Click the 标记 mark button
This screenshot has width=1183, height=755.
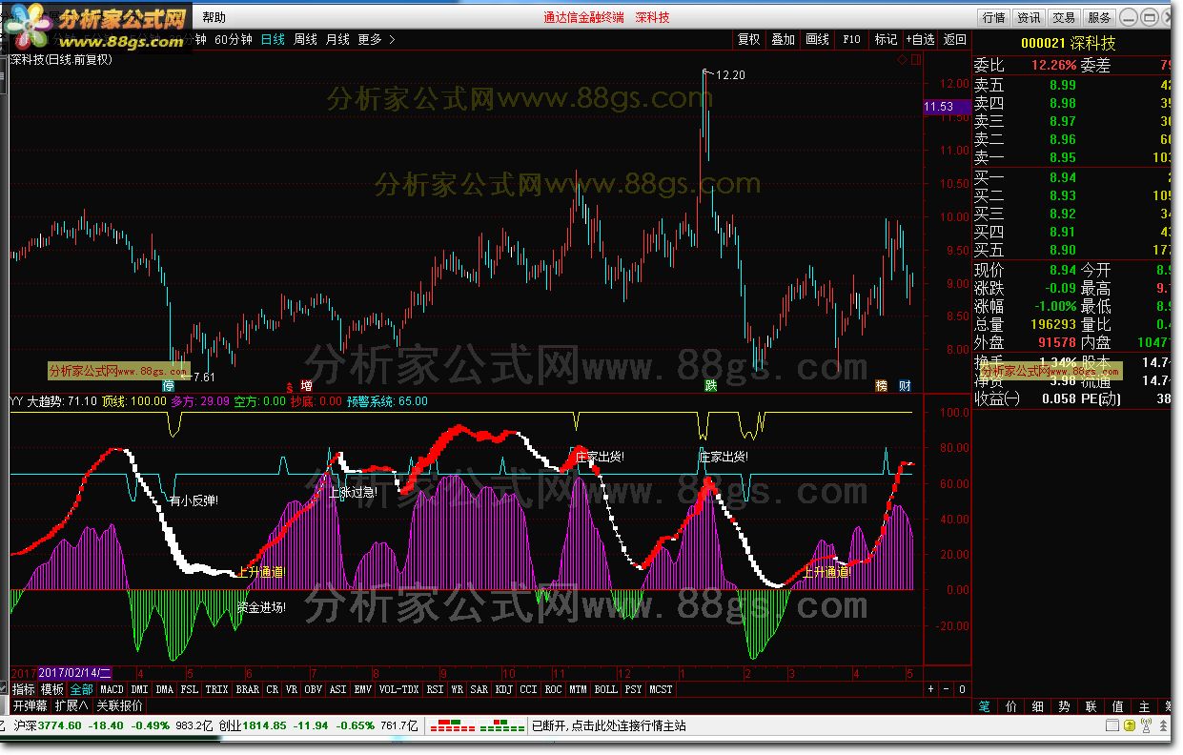click(886, 39)
